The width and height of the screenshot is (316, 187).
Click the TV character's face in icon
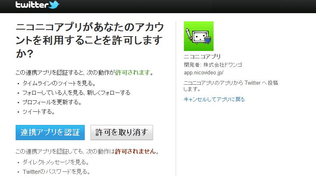click(x=199, y=37)
